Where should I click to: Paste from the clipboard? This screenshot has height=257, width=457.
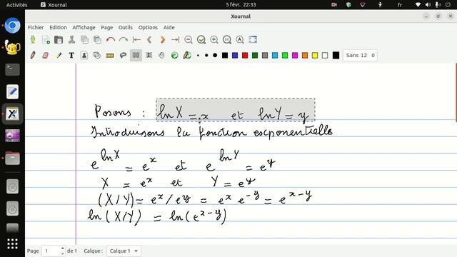(97, 40)
